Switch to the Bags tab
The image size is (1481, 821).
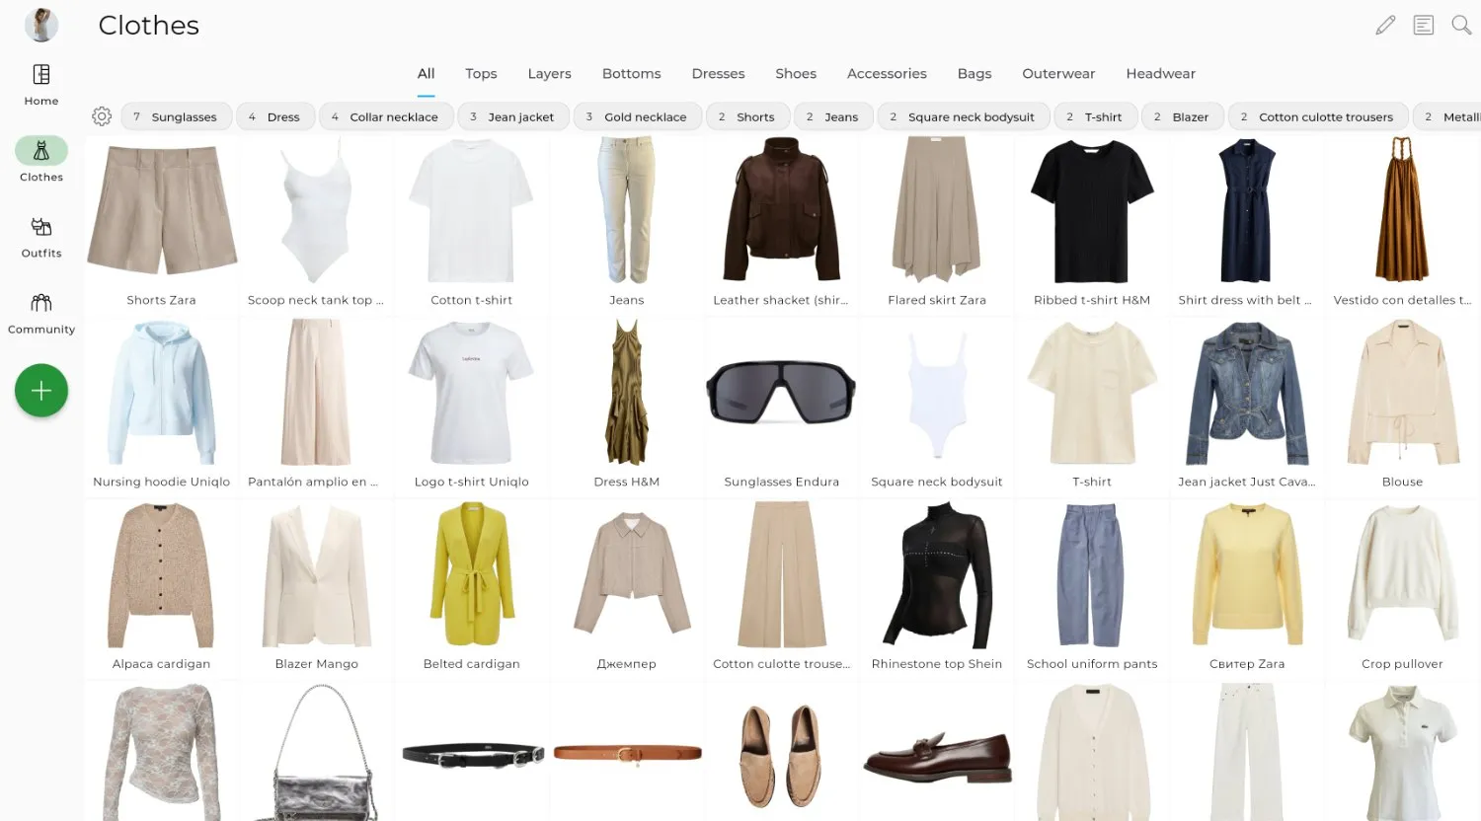point(974,73)
